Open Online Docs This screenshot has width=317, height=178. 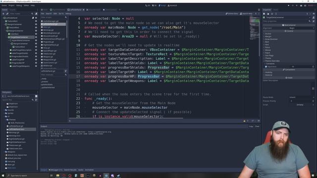232,14
